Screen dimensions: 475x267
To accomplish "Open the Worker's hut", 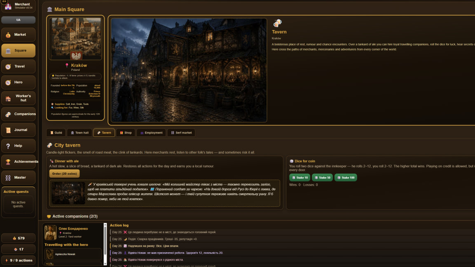I will pos(18,98).
